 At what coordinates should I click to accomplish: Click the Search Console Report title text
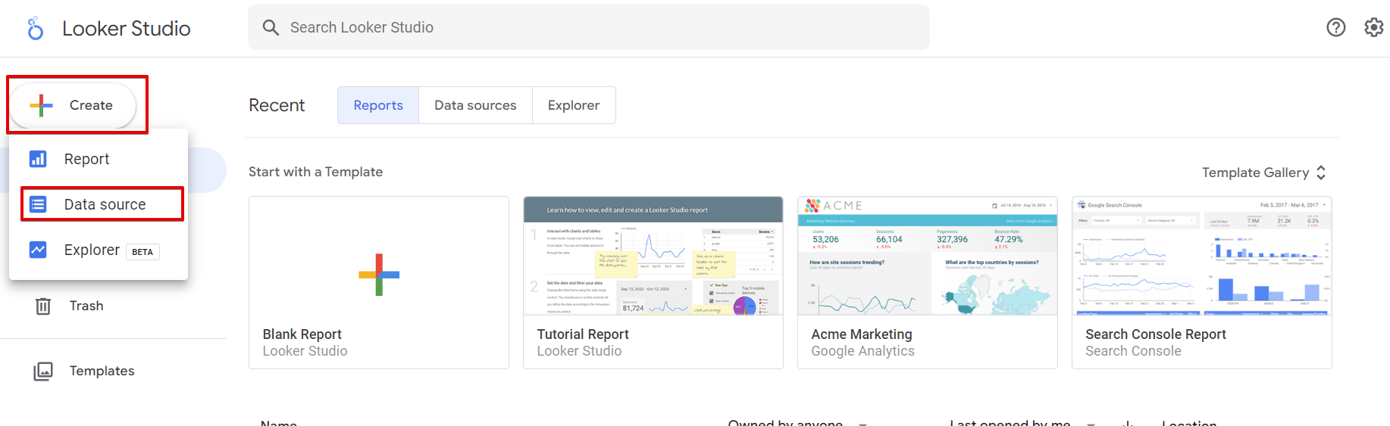click(1156, 334)
